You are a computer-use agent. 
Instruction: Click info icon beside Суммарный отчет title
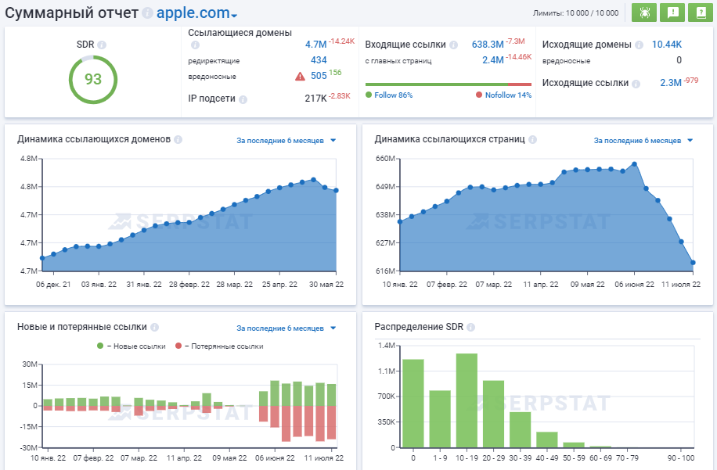tap(147, 14)
